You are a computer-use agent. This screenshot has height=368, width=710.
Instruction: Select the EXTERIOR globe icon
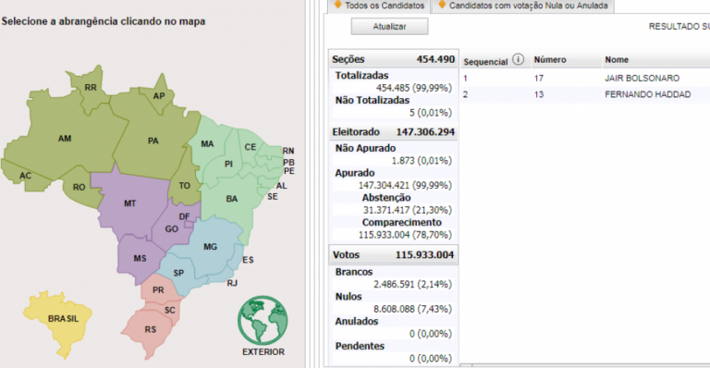(x=263, y=321)
